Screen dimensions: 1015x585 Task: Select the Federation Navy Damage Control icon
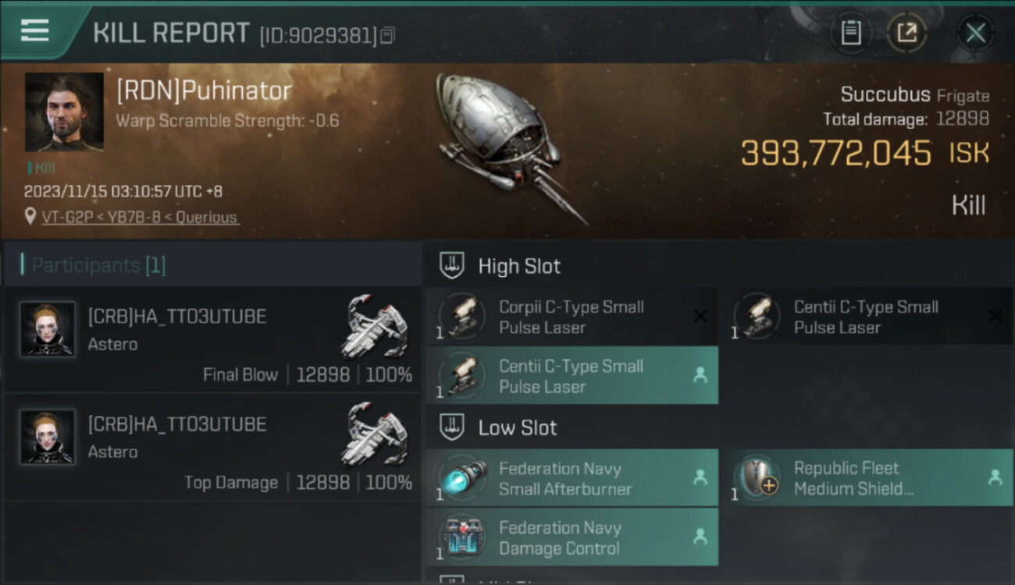(462, 537)
